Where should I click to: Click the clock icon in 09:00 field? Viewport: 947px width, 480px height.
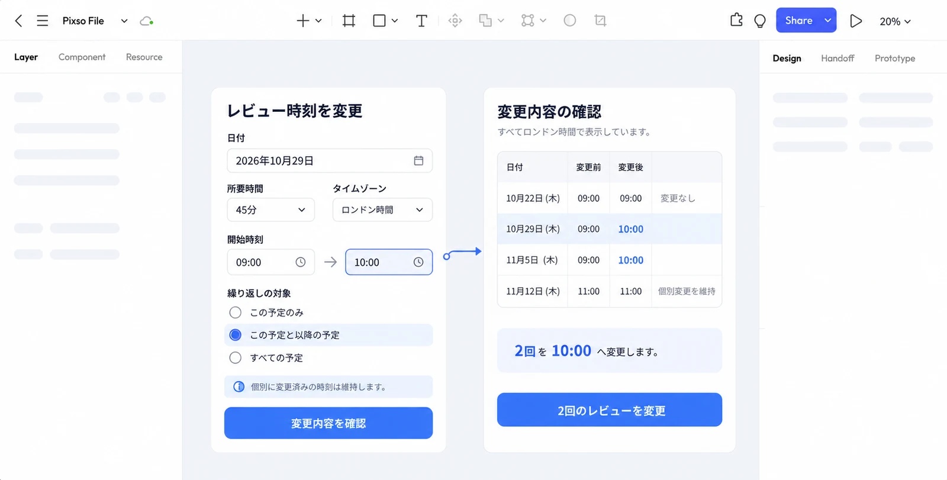[x=301, y=262]
